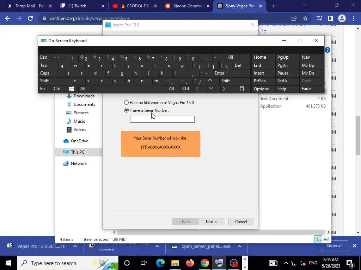Click Windows logo key on On-Screen Keyboard
The height and width of the screenshot is (270, 361).
coord(71,89)
